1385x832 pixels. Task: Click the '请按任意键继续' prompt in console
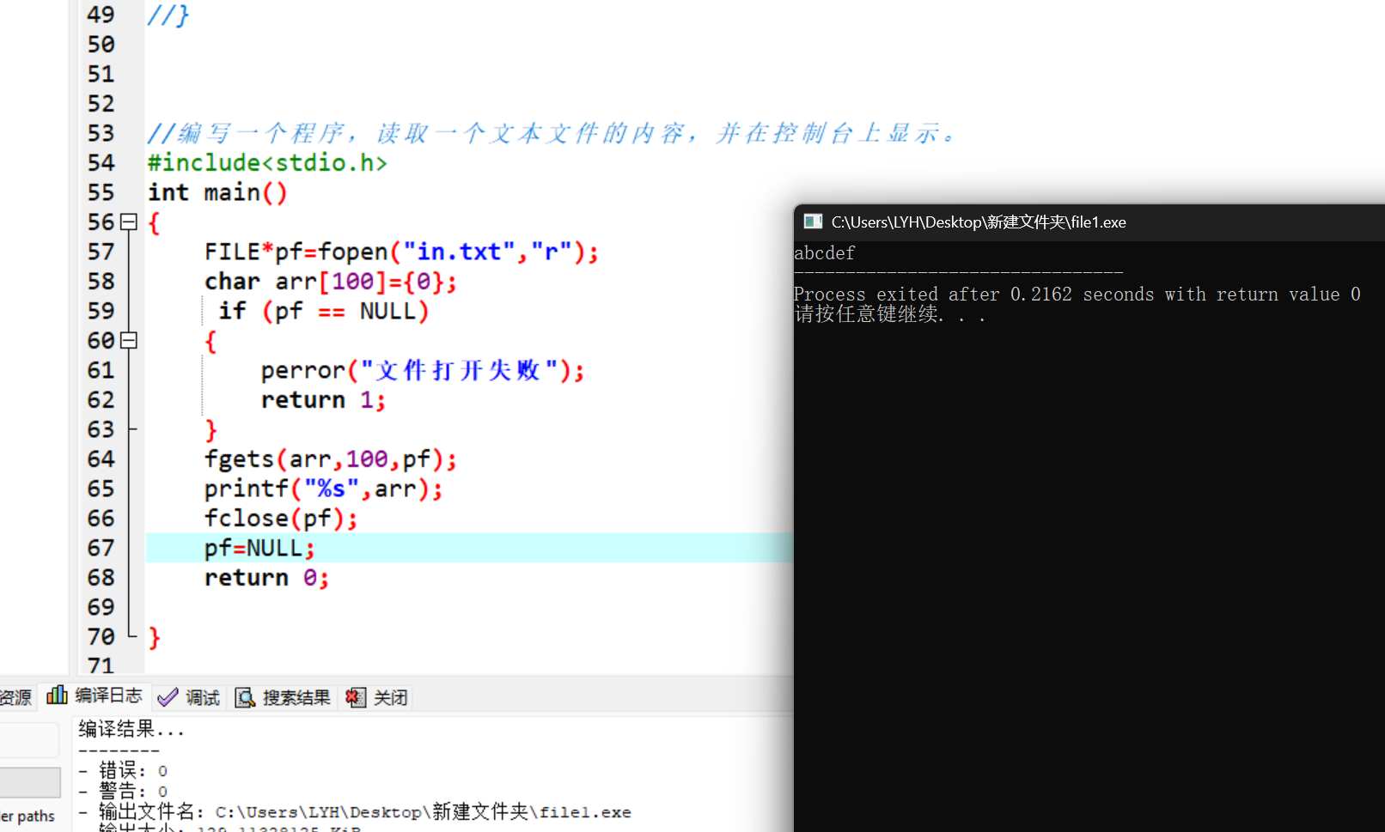click(889, 314)
